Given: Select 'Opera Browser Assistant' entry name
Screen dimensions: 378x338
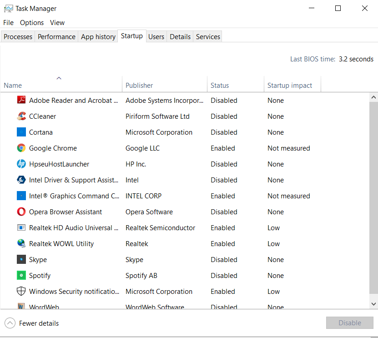Looking at the screenshot, I should tap(66, 212).
